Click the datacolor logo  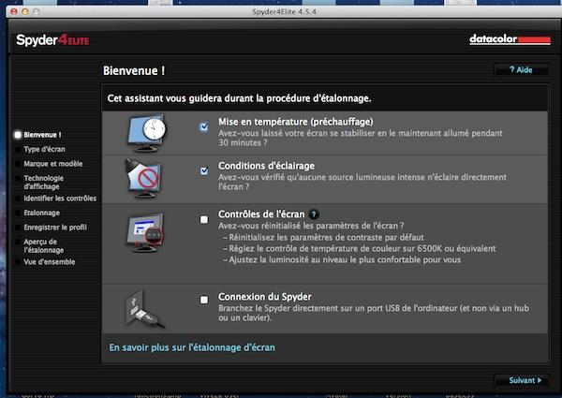click(x=510, y=39)
